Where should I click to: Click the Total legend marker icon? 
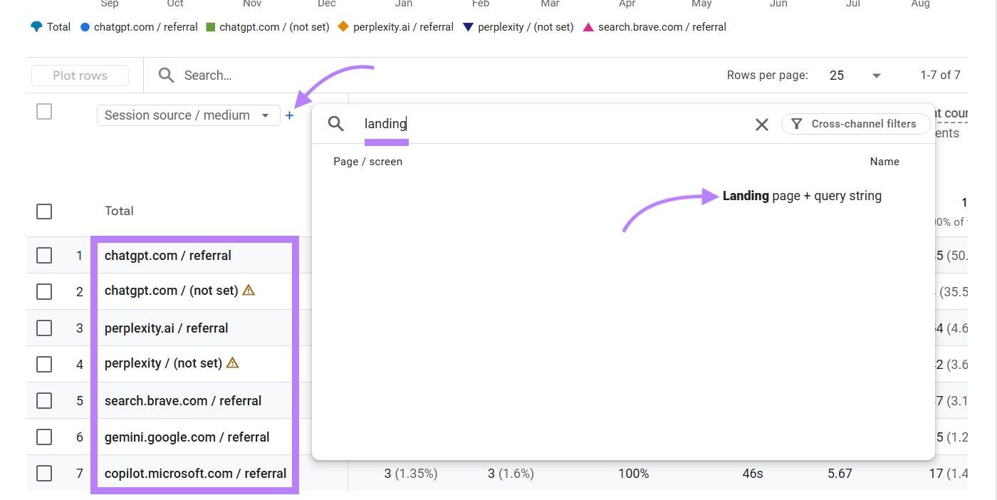(x=36, y=26)
